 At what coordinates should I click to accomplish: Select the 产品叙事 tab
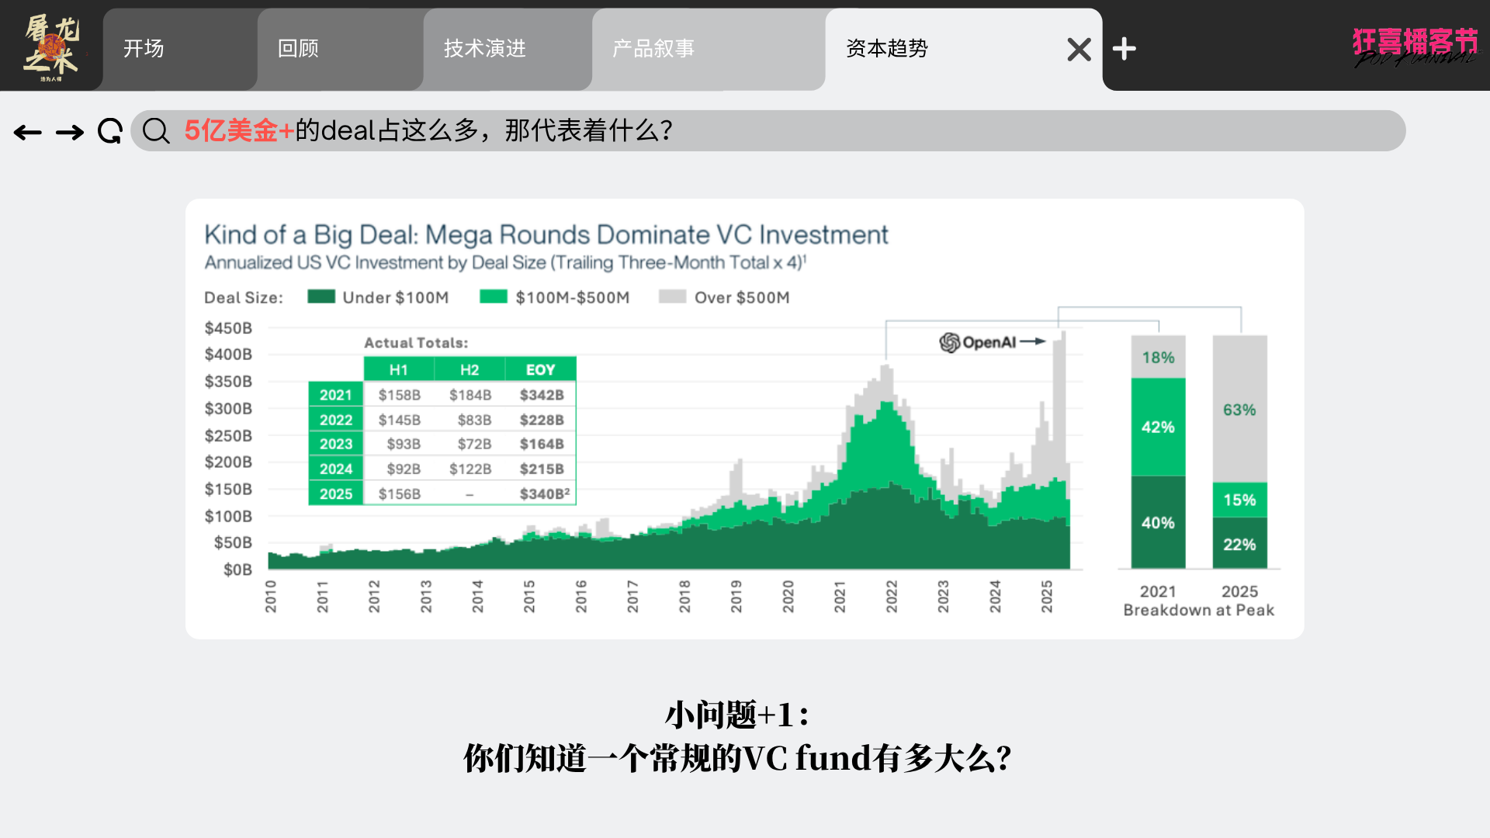pos(653,49)
